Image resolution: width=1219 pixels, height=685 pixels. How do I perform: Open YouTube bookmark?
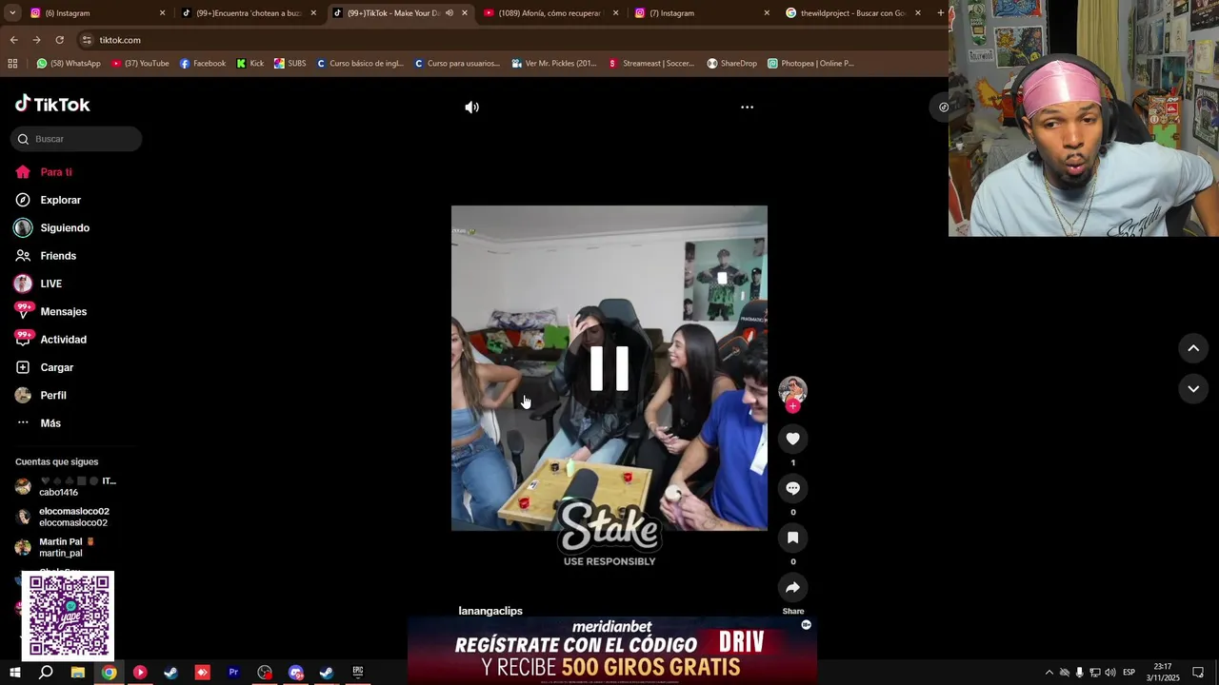coord(140,64)
